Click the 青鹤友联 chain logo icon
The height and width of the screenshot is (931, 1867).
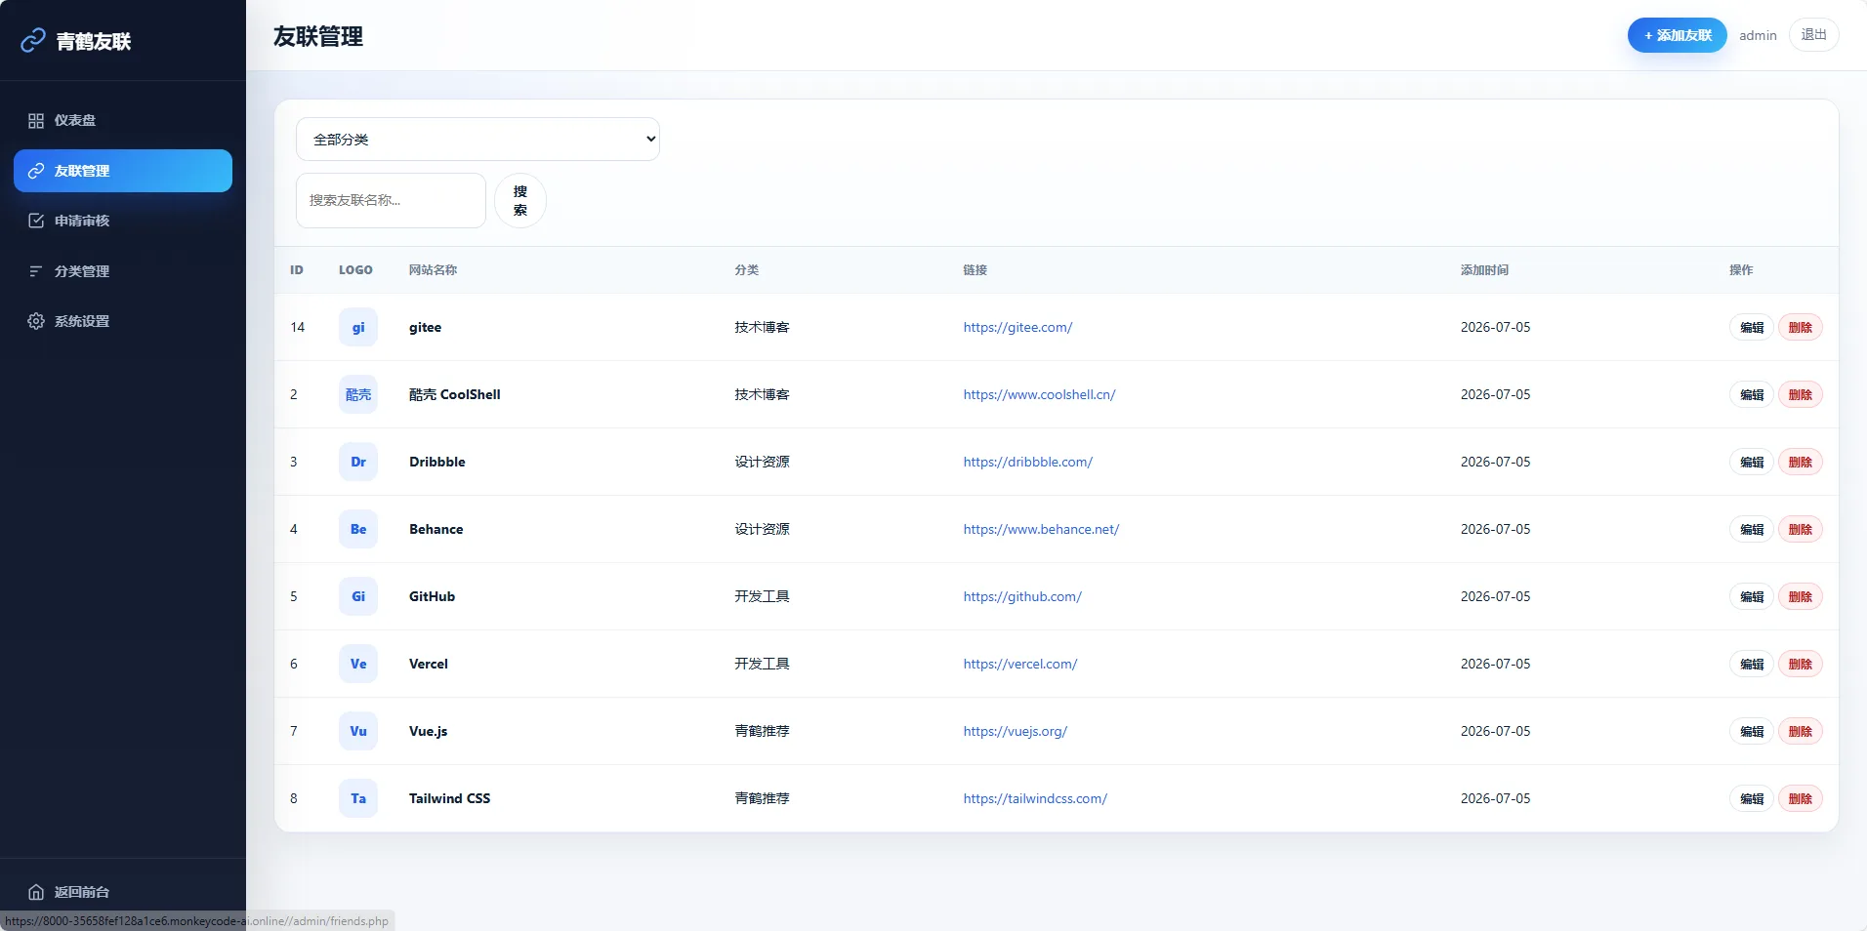(33, 40)
